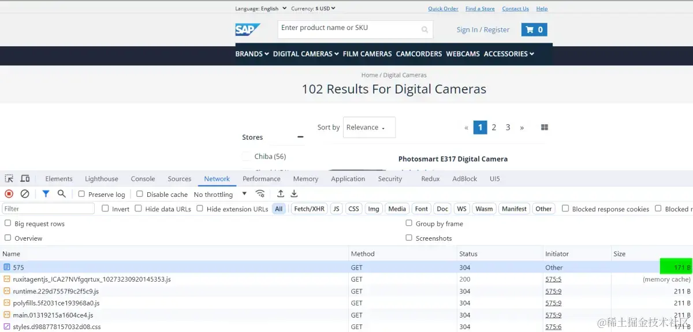Filter requests by Fetch/XHR
The height and width of the screenshot is (332, 693).
coord(310,208)
